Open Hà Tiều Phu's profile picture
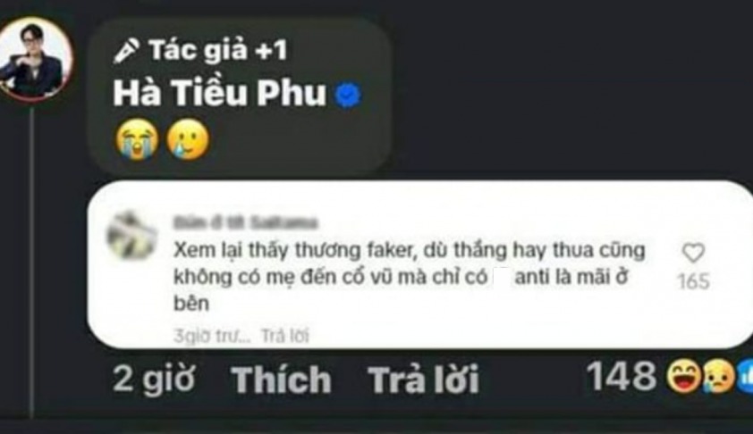Image resolution: width=753 pixels, height=434 pixels. [x=36, y=59]
